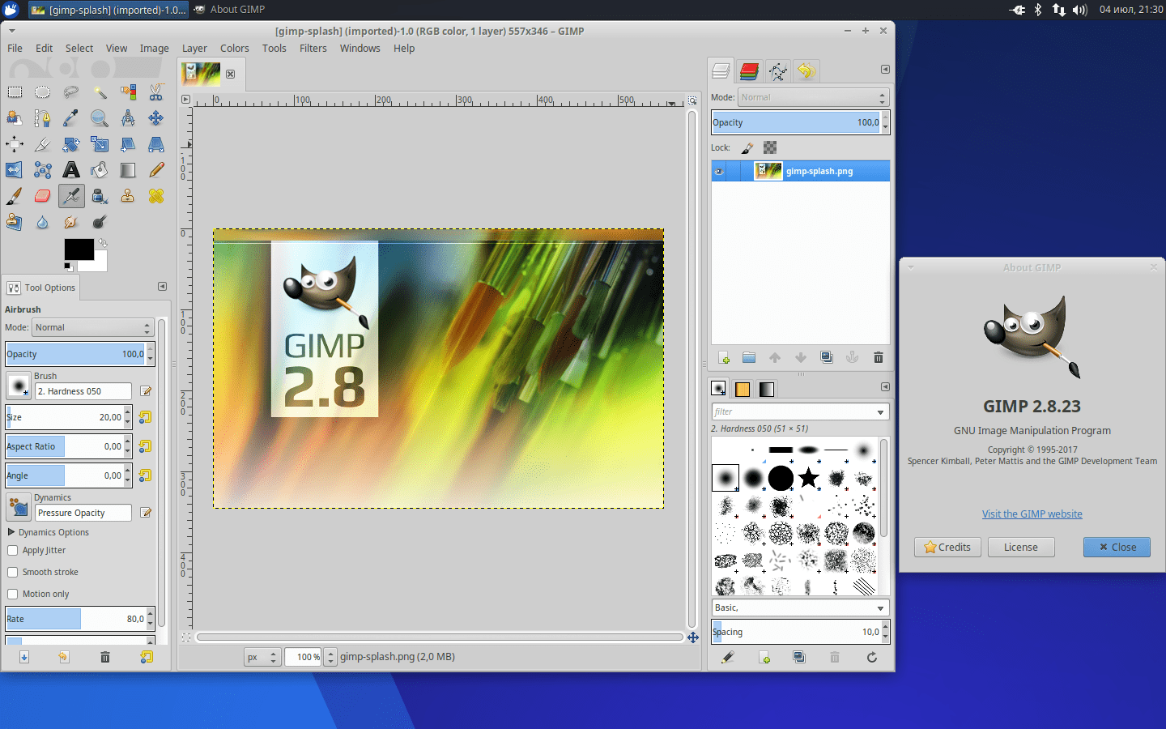The image size is (1166, 729).
Task: Select the Clone stamp tool
Action: [x=128, y=196]
